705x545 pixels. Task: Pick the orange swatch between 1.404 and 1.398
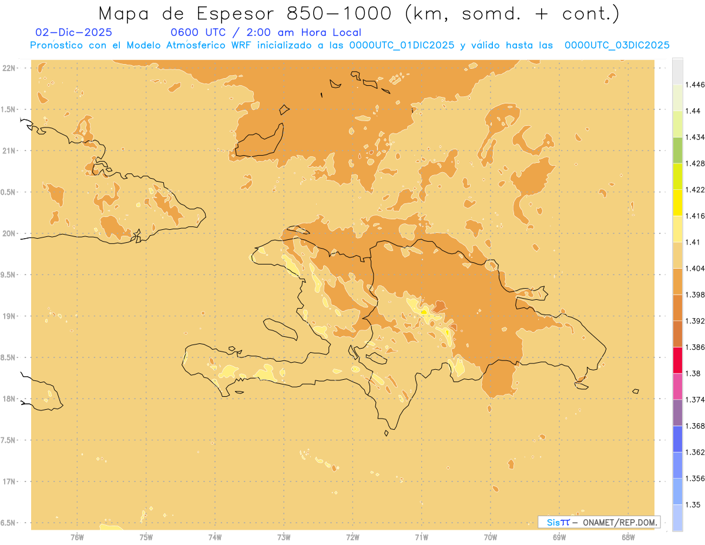point(677,282)
